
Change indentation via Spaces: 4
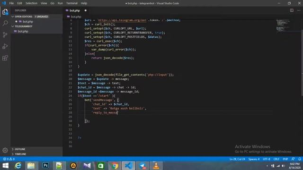tap(254, 159)
